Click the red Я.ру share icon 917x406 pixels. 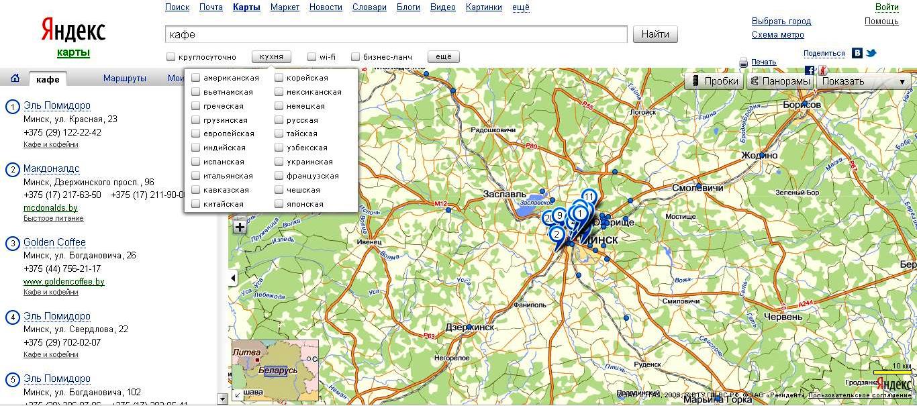822,70
